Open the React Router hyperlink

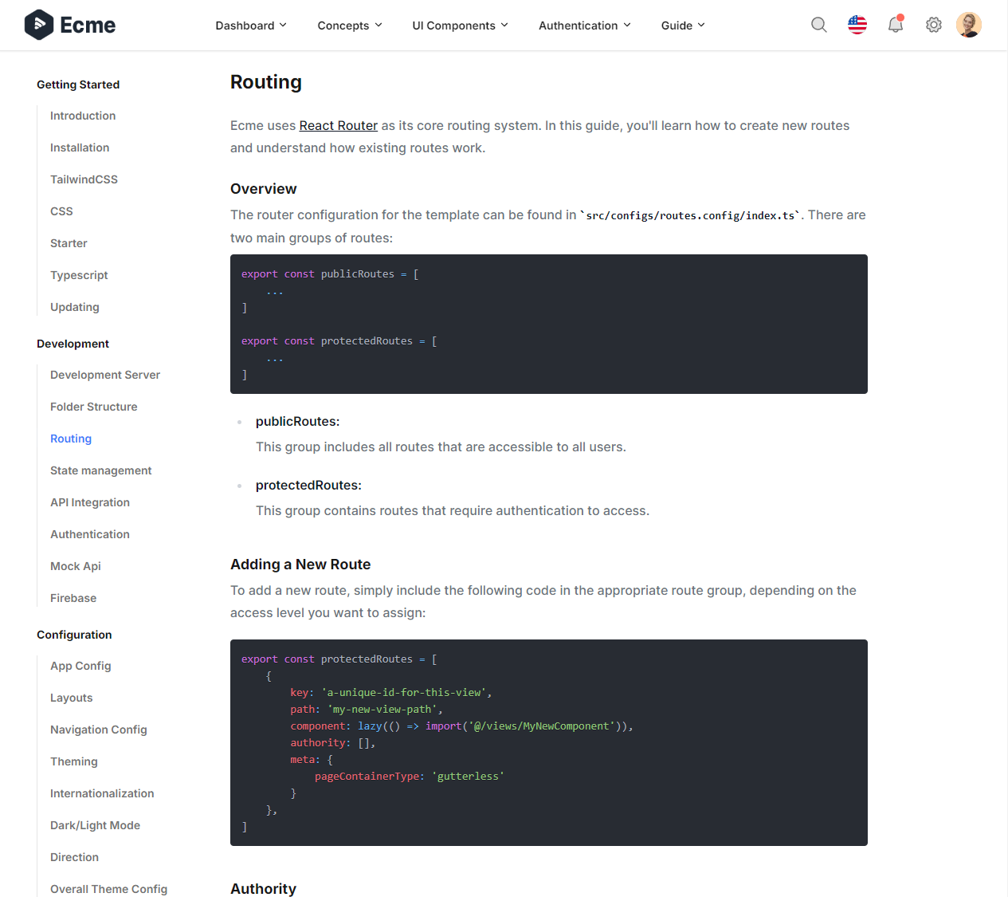click(x=339, y=125)
